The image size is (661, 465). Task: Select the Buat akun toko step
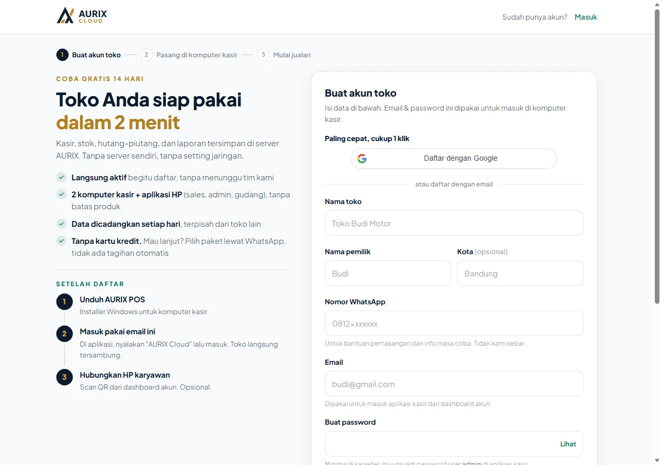pyautogui.click(x=88, y=55)
